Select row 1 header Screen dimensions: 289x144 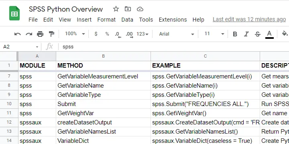click(9, 66)
